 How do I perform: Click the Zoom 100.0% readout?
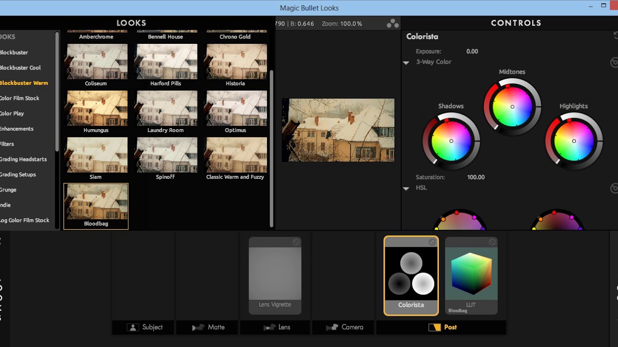pos(341,24)
